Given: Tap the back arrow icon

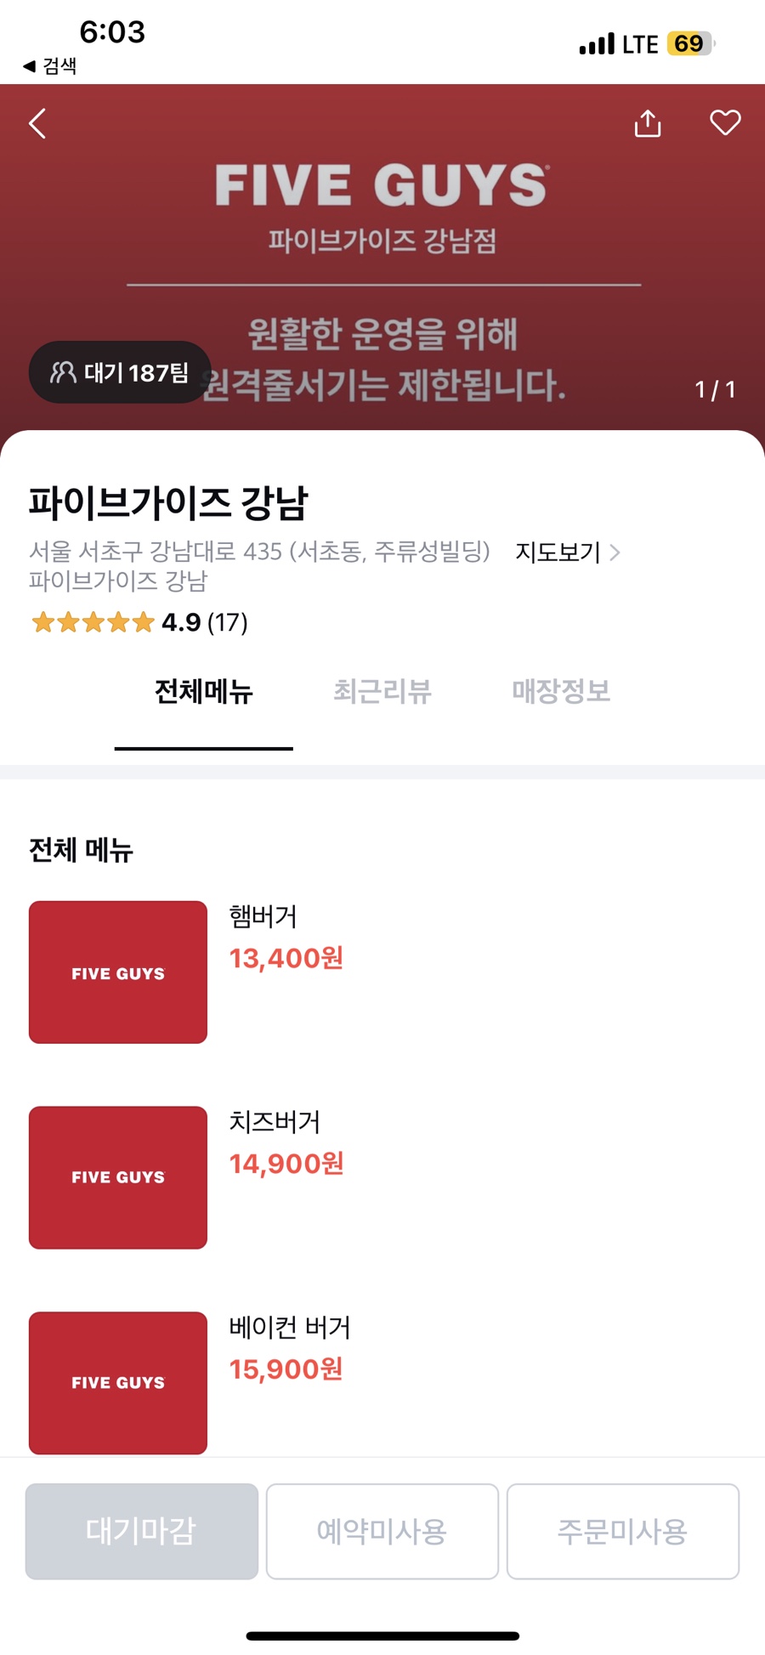Looking at the screenshot, I should 37,124.
